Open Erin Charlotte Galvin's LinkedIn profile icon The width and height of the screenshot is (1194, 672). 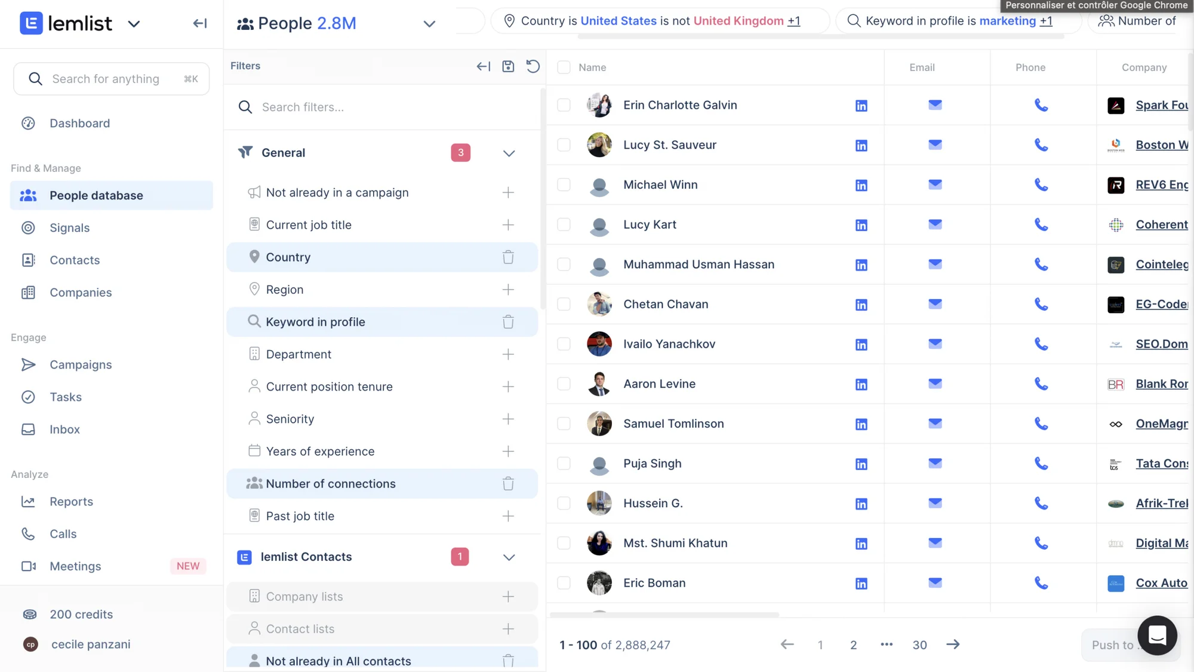click(x=861, y=106)
